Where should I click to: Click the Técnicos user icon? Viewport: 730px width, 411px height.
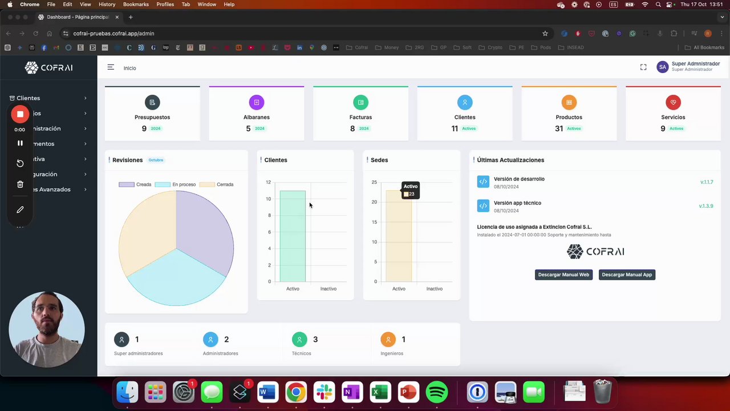(299, 340)
